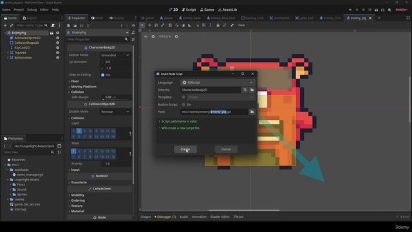Open the Debug menu
This screenshot has width=412, height=232.
[32, 10]
